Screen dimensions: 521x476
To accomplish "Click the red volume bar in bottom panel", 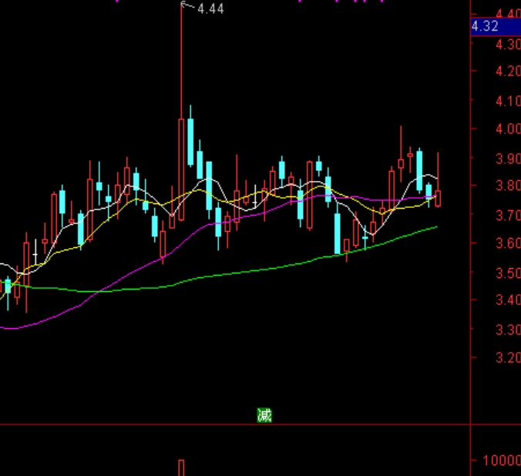I will pyautogui.click(x=181, y=467).
